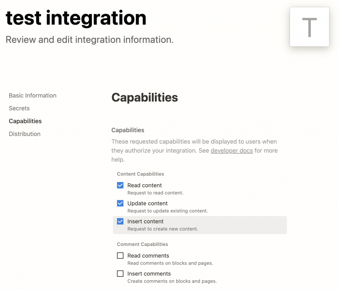Click the "Request to create new content." description
This screenshot has width=339, height=290.
point(163,229)
